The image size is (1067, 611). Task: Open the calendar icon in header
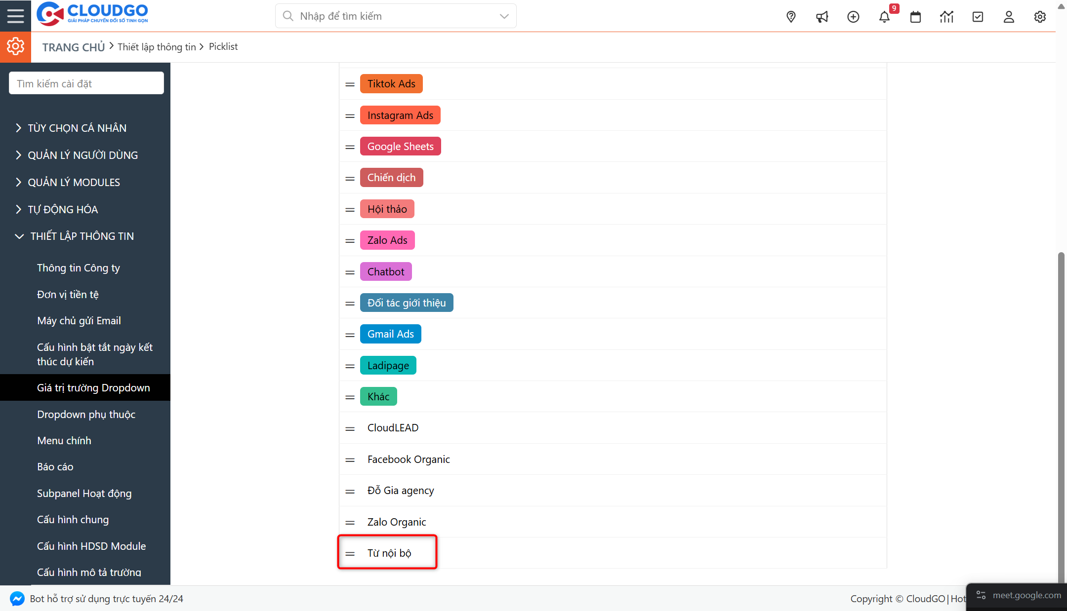(x=915, y=17)
